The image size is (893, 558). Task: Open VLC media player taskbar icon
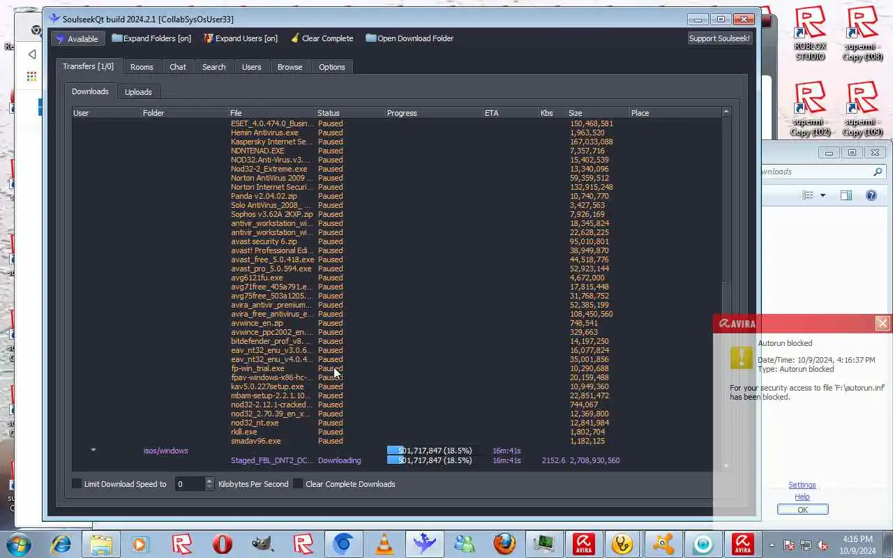coord(384,544)
